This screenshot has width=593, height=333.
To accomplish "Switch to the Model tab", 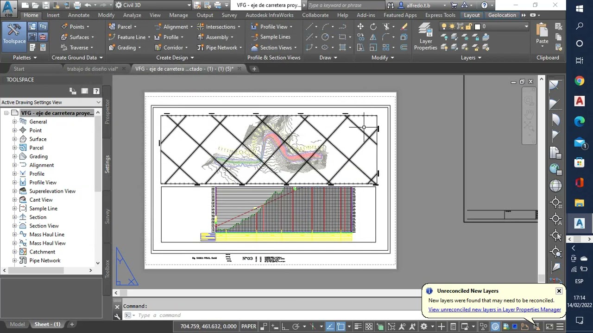I will pos(17,324).
